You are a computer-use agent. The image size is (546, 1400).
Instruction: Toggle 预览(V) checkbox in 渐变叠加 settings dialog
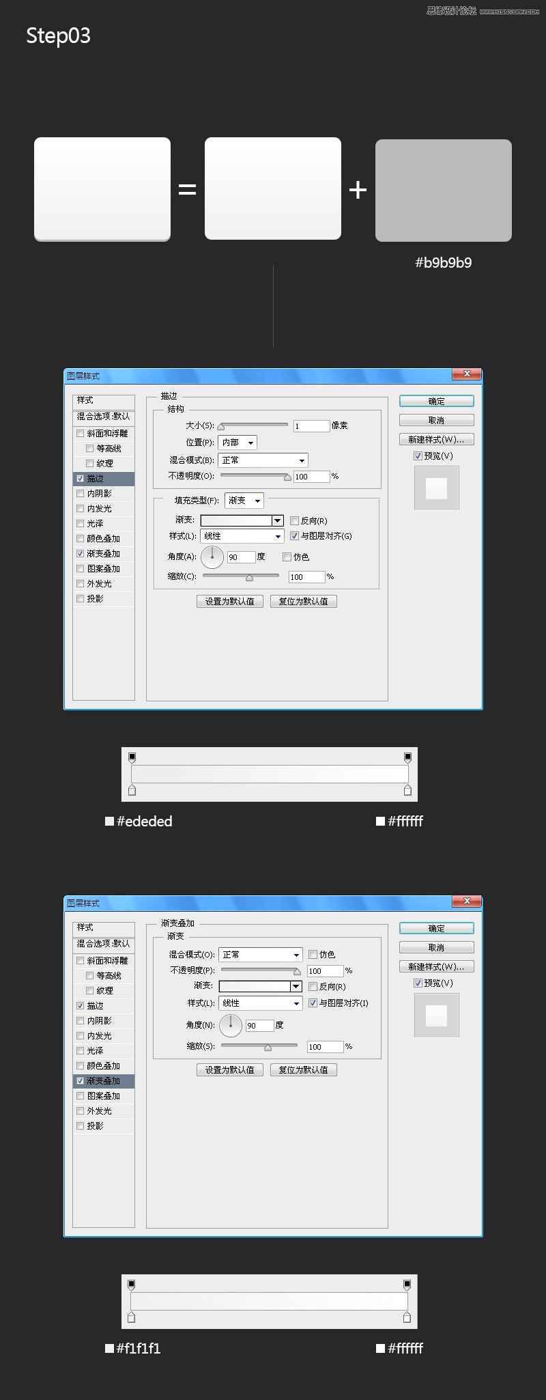418,983
